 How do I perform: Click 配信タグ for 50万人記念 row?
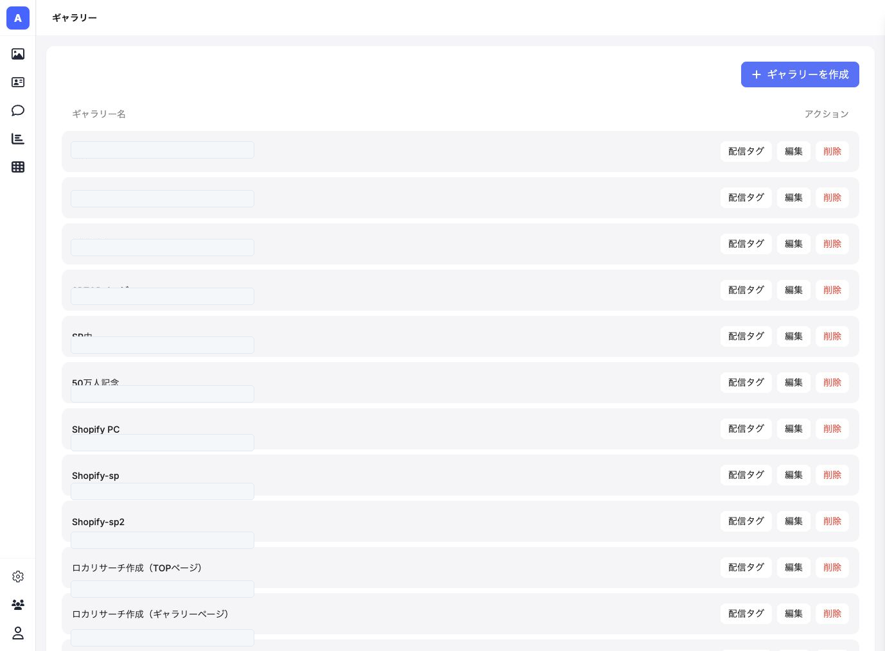pyautogui.click(x=746, y=383)
